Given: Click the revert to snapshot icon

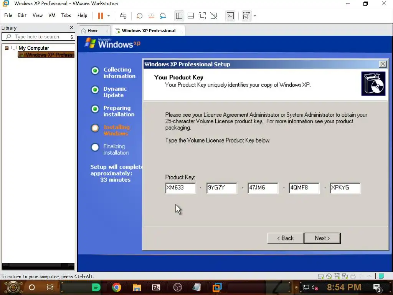Looking at the screenshot, I should 151,16.
